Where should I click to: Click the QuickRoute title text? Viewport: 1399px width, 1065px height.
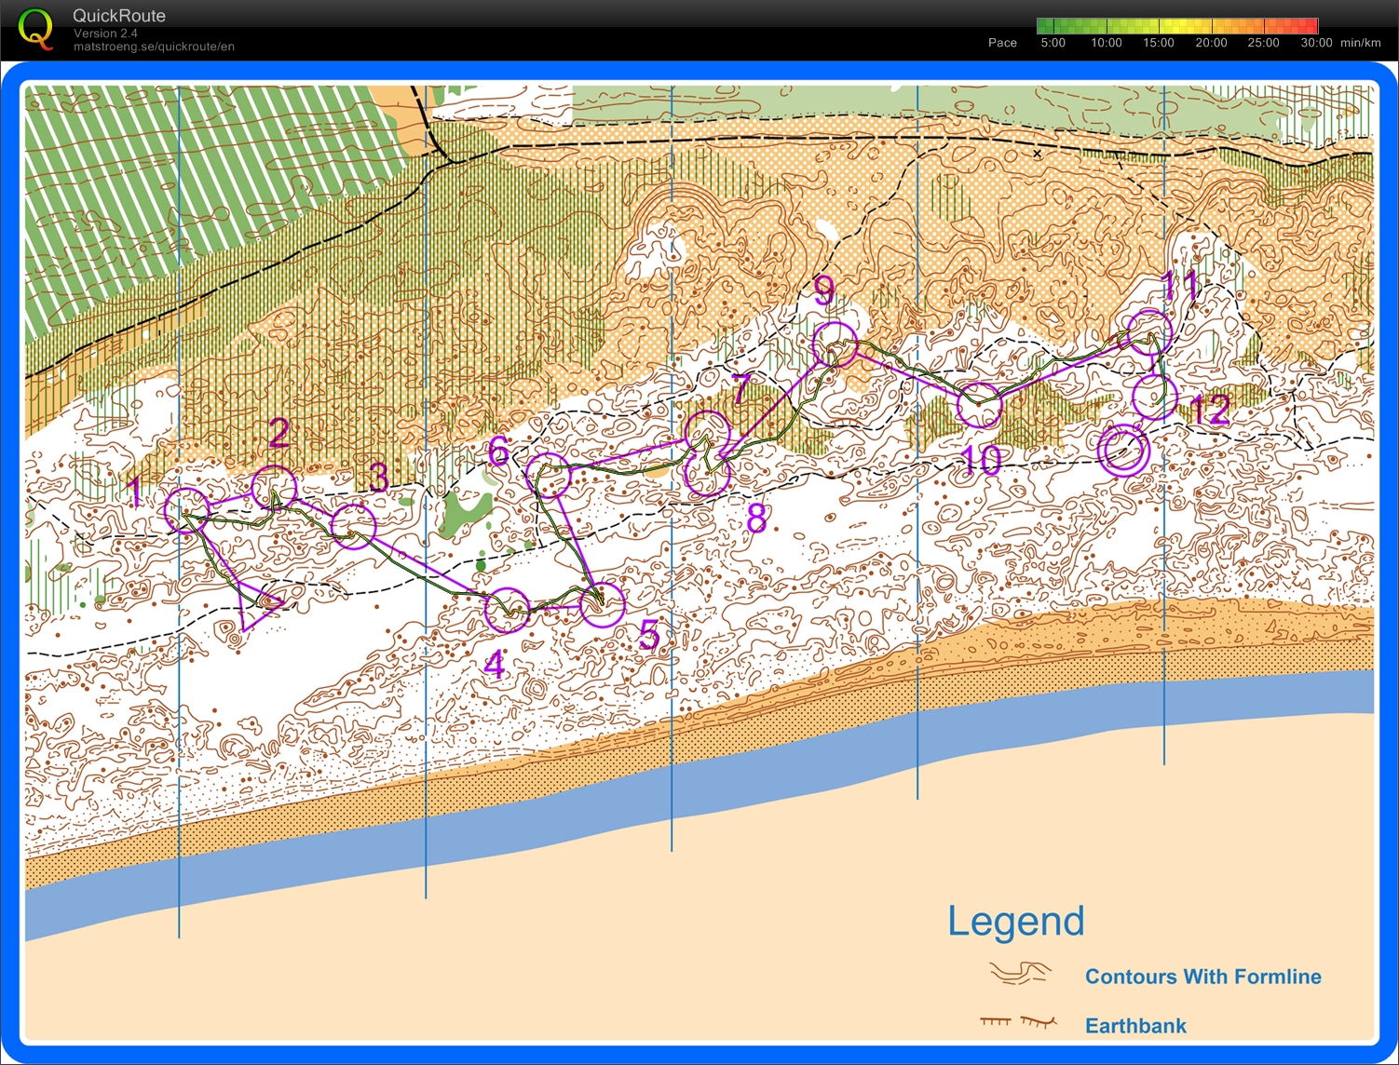117,16
